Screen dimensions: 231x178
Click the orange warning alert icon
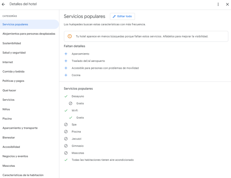[x=70, y=36]
